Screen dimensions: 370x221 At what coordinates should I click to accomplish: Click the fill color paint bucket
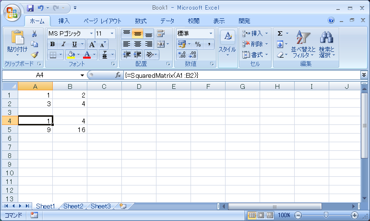coord(71,55)
